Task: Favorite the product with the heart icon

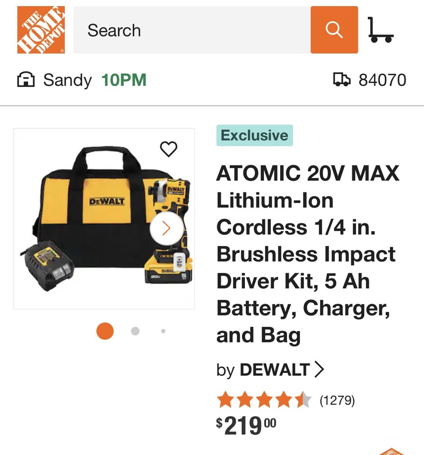Action: (169, 149)
